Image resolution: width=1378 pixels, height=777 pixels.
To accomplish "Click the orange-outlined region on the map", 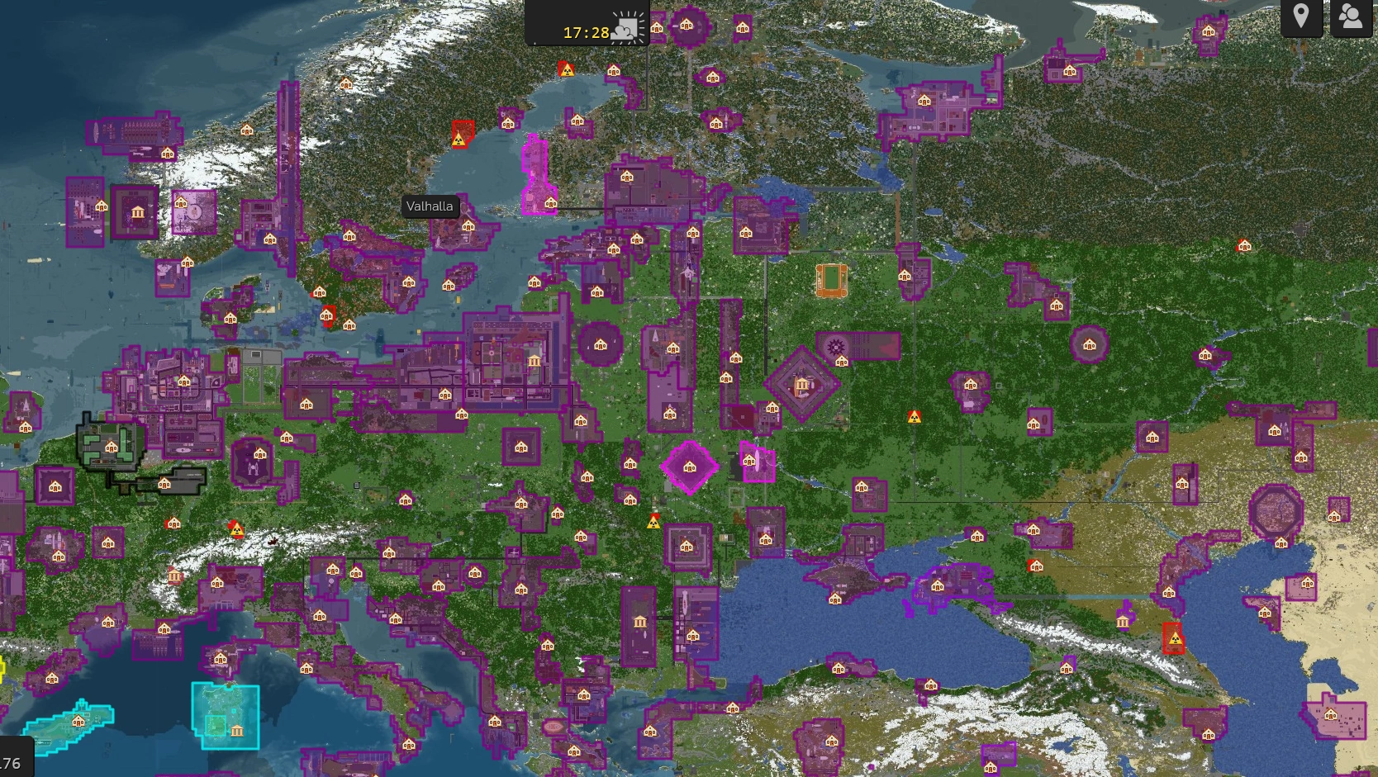I will [831, 281].
